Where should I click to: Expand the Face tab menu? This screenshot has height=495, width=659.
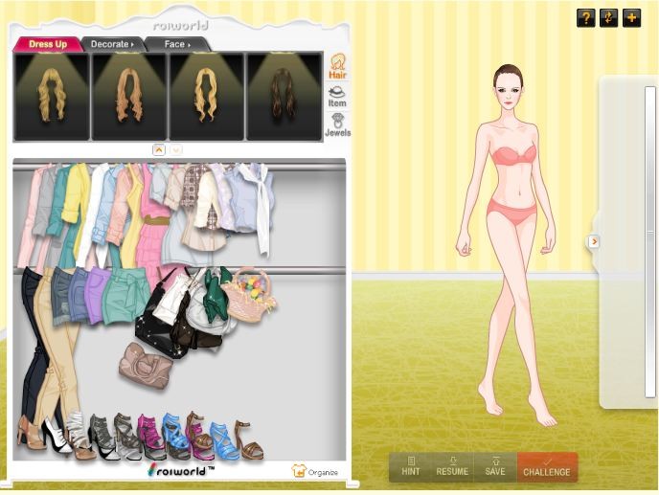tap(177, 44)
